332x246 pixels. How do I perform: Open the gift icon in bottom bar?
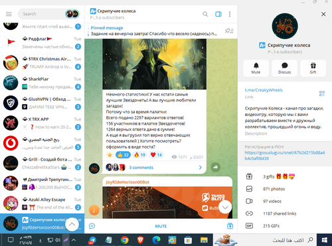click(230, 226)
